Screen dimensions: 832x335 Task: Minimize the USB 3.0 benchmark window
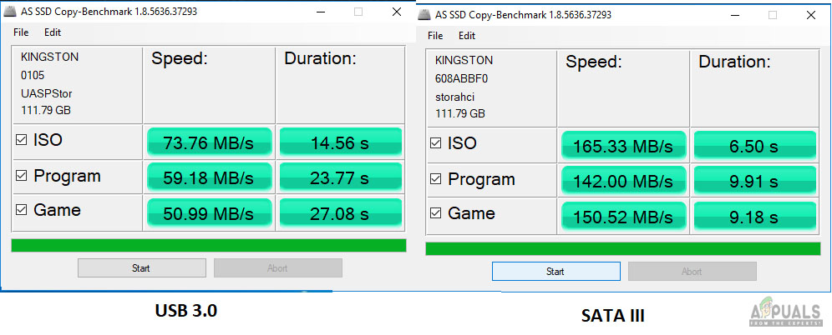321,12
